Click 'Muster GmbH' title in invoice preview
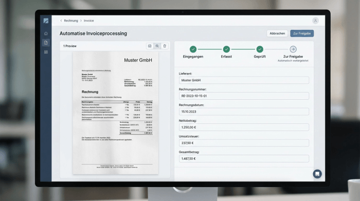Viewport: 360px width, 201px height. tap(138, 60)
